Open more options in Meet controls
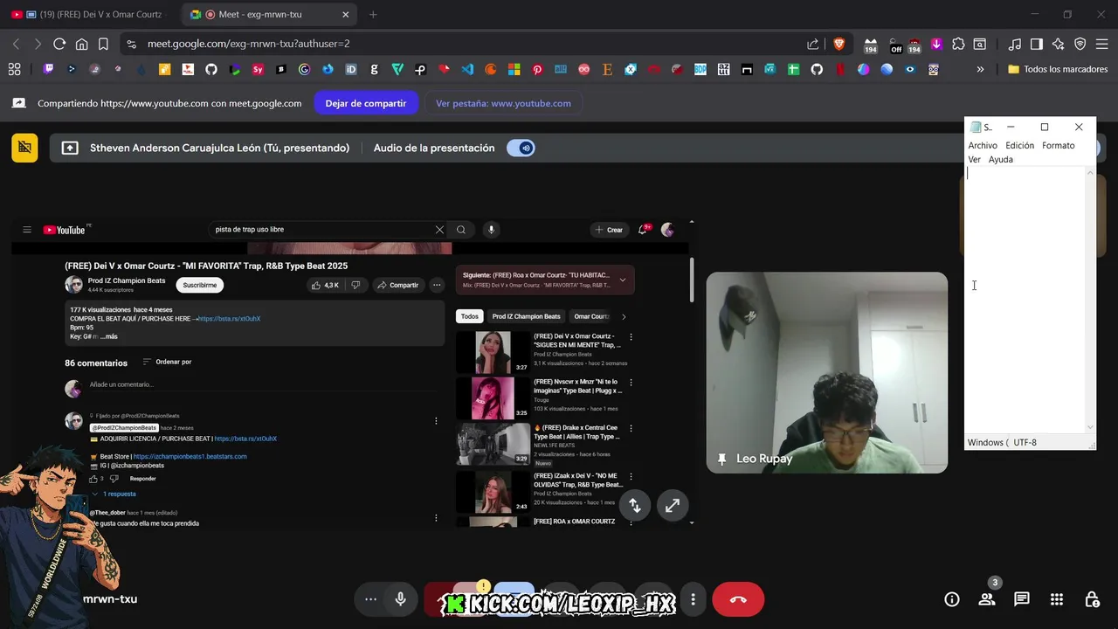Viewport: 1118px width, 629px height. 693,599
